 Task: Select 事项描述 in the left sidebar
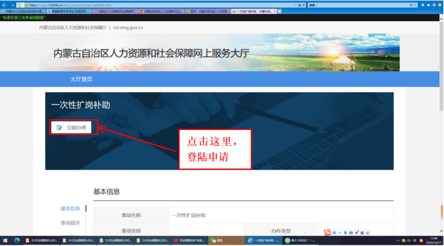coord(70,223)
